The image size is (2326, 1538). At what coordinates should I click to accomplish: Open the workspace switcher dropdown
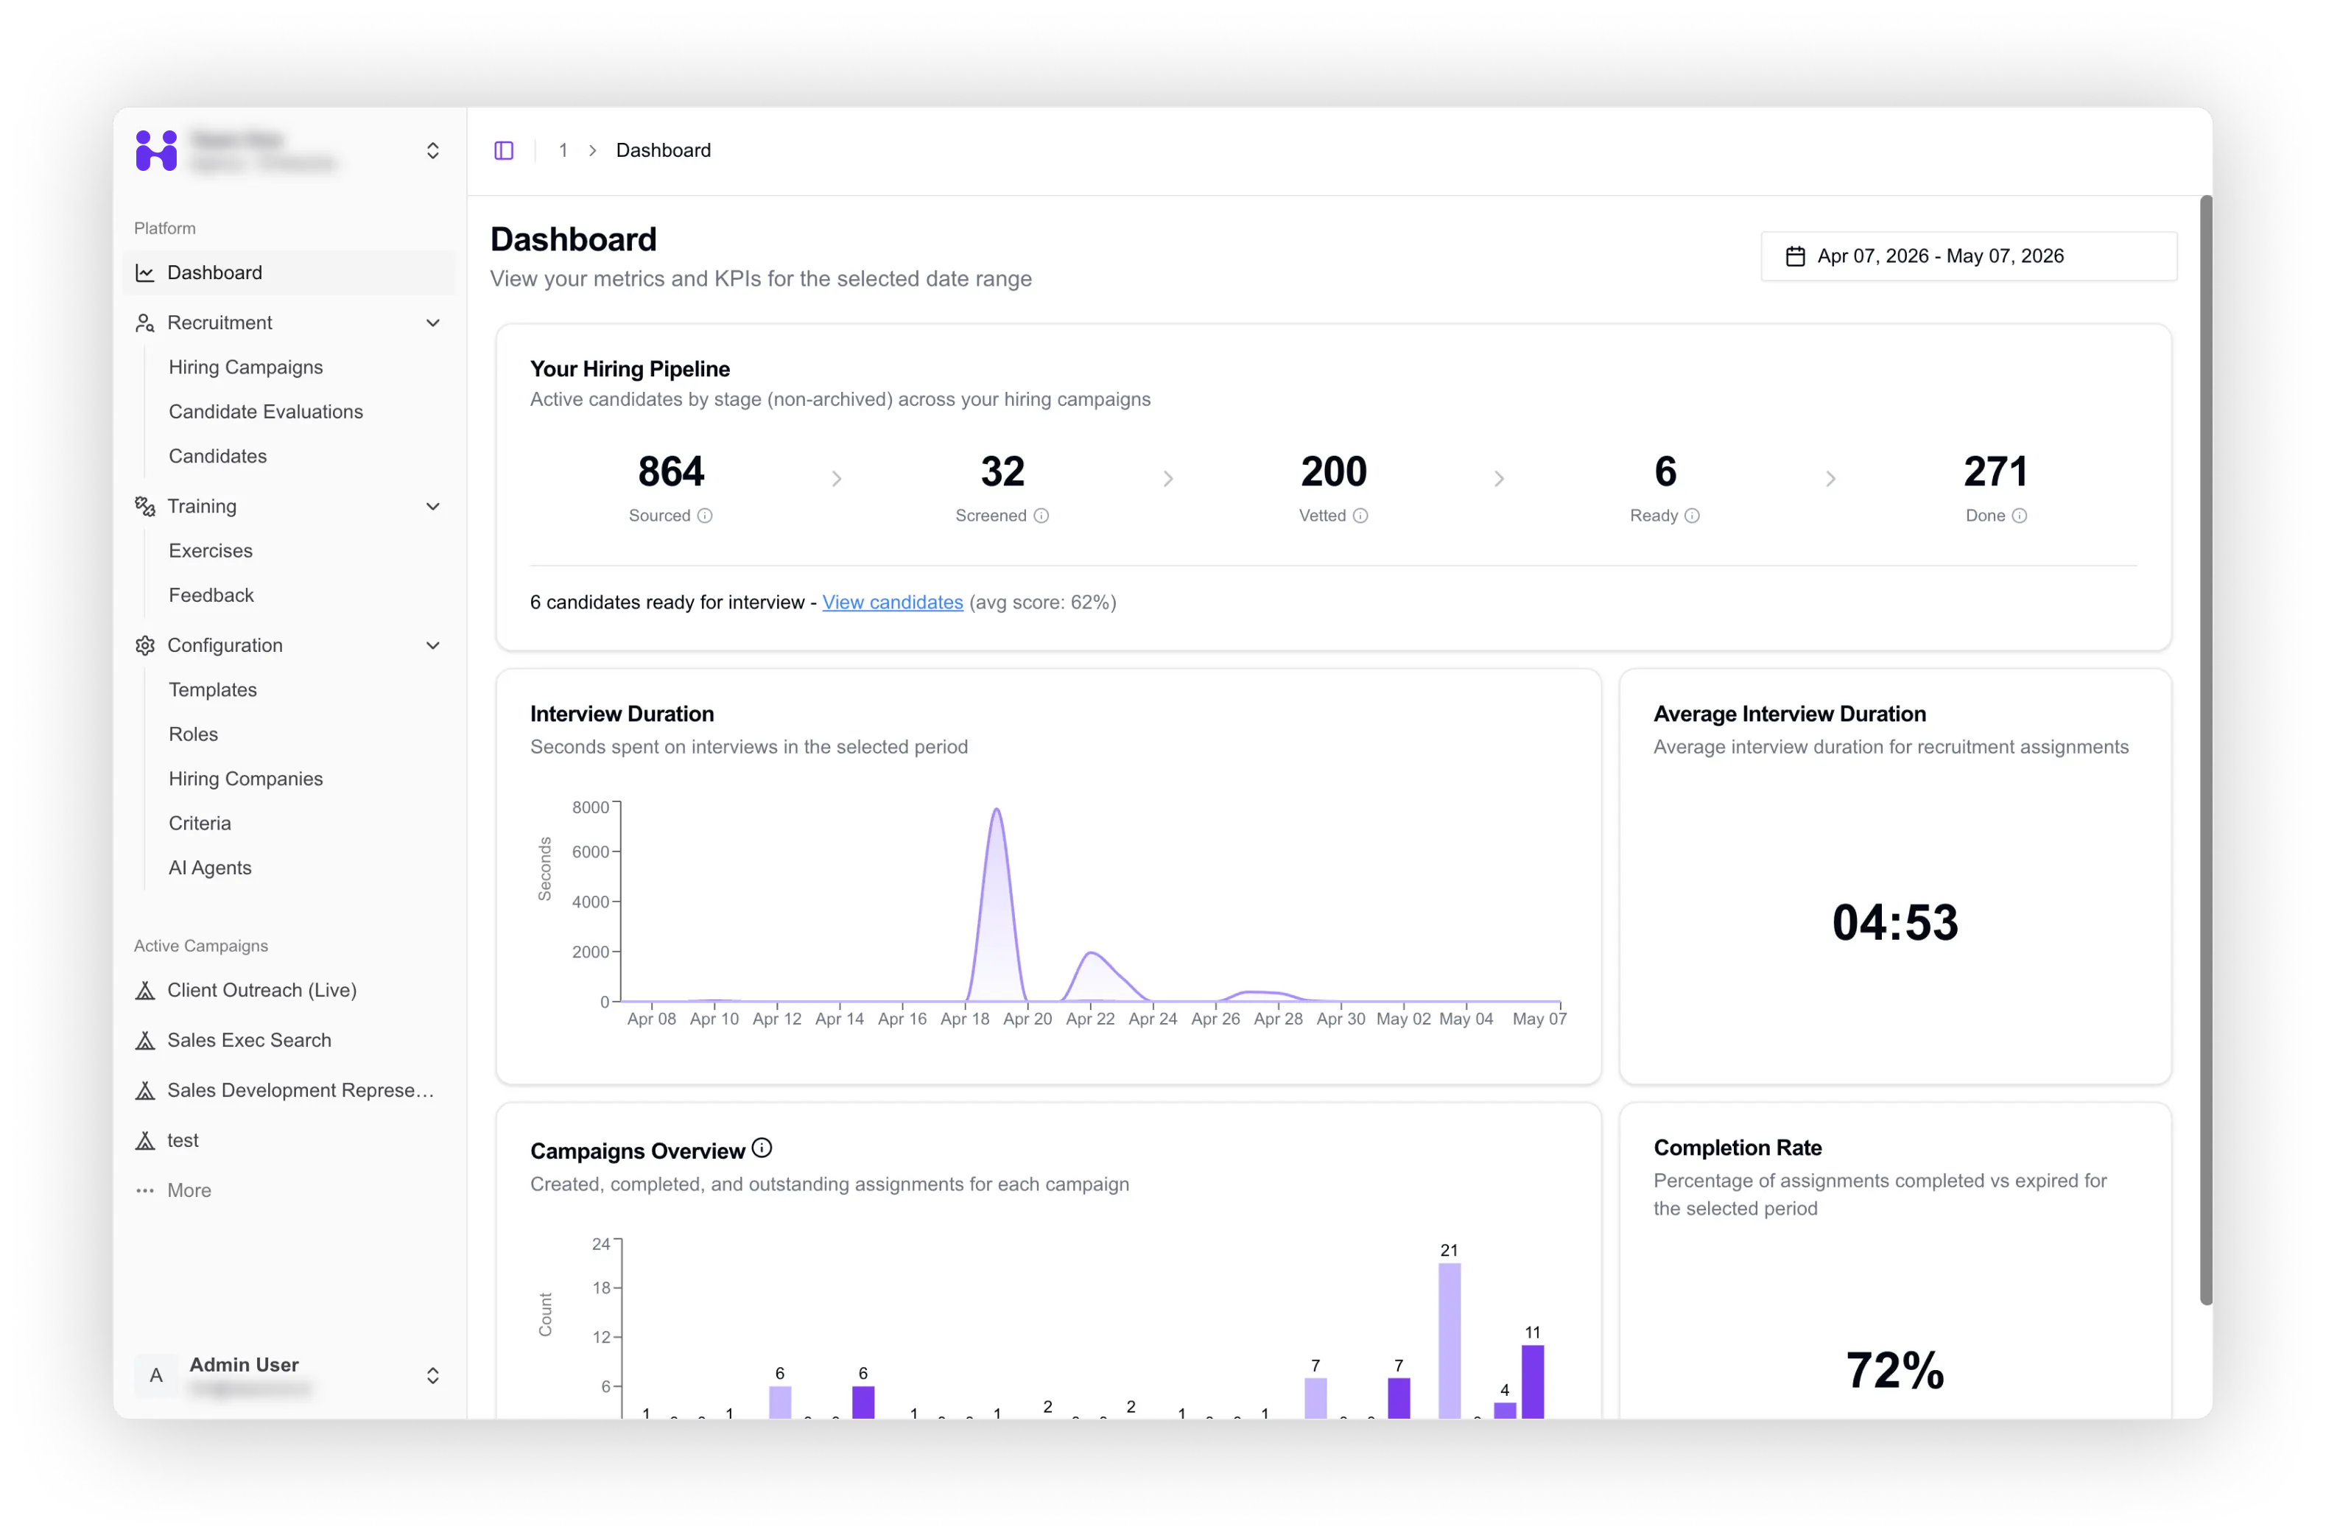(x=432, y=151)
